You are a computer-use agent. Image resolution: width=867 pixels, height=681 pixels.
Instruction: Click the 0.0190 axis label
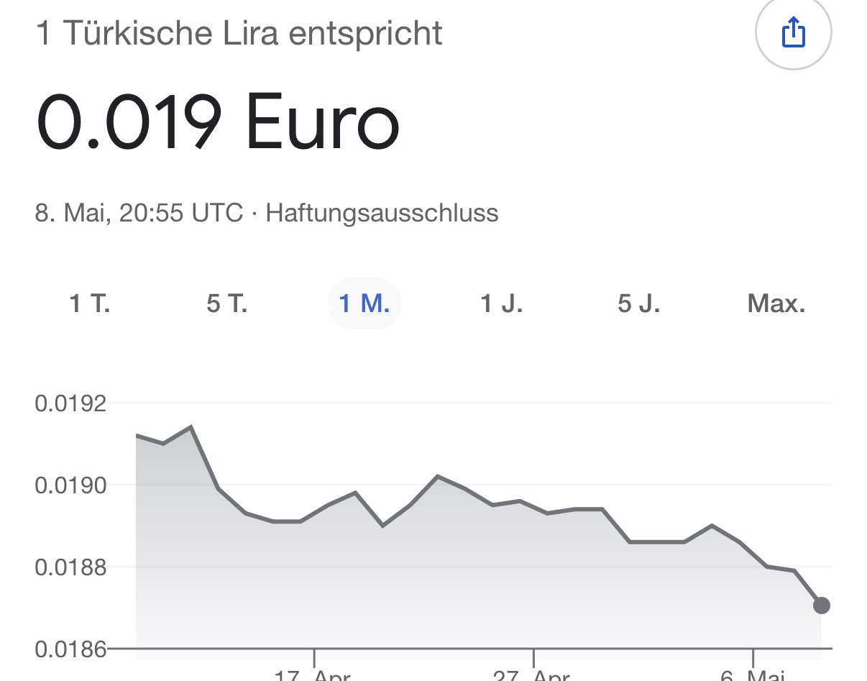(x=70, y=485)
